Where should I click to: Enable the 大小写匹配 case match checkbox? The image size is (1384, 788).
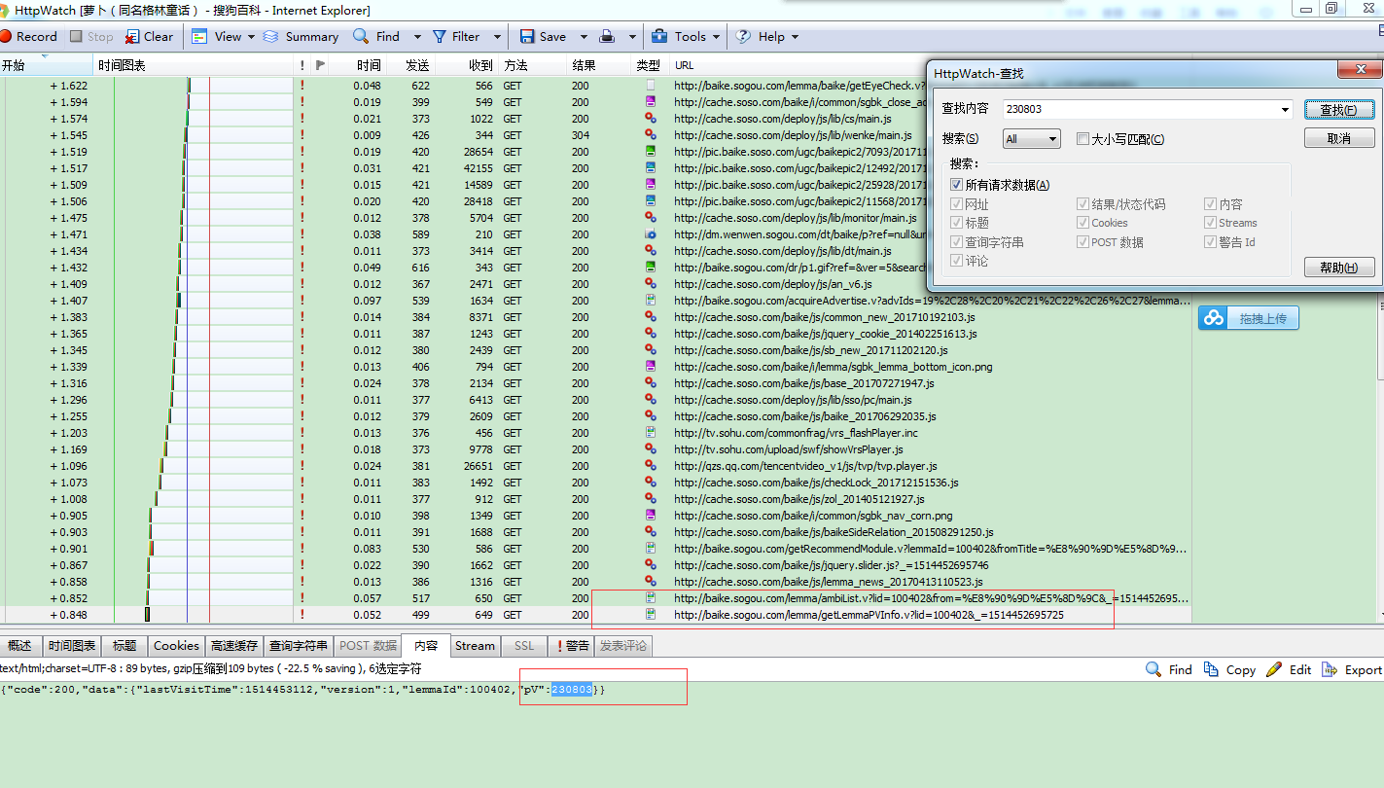point(1082,139)
